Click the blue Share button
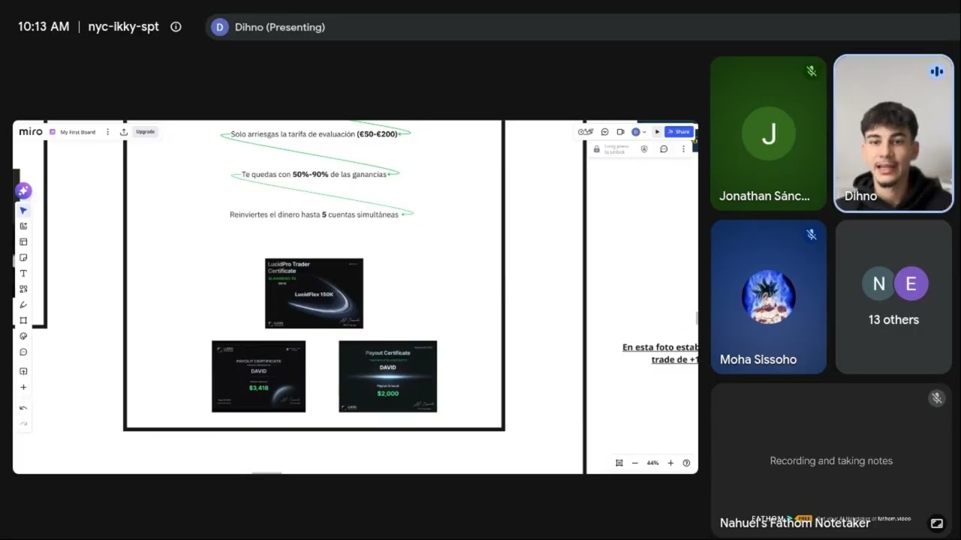The height and width of the screenshot is (540, 961). 679,132
